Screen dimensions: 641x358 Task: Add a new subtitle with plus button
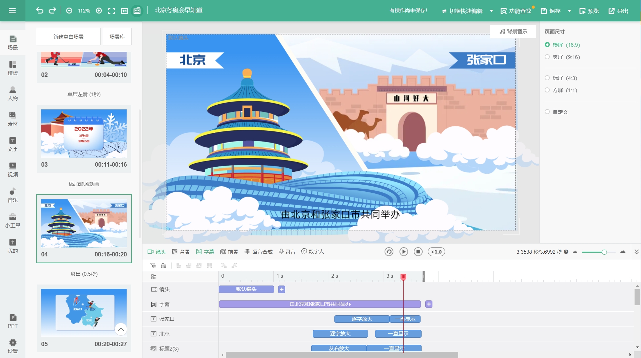coord(429,304)
